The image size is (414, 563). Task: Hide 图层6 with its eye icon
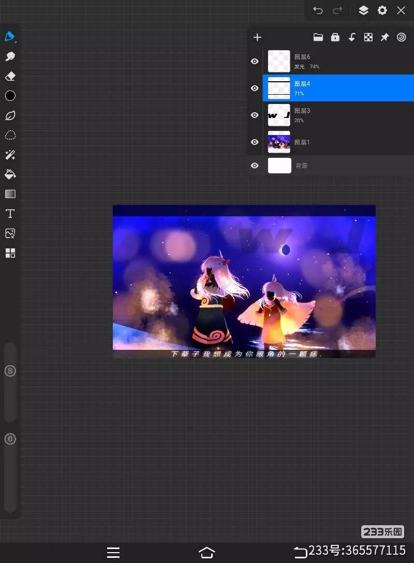tap(255, 62)
